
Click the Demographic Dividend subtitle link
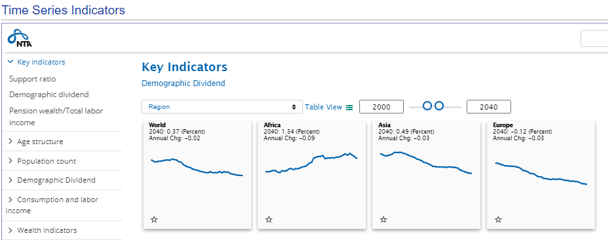pyautogui.click(x=183, y=83)
